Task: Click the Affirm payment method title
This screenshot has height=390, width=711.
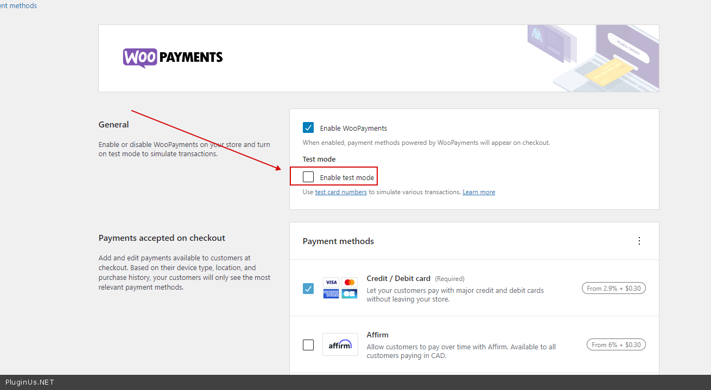Action: 378,335
